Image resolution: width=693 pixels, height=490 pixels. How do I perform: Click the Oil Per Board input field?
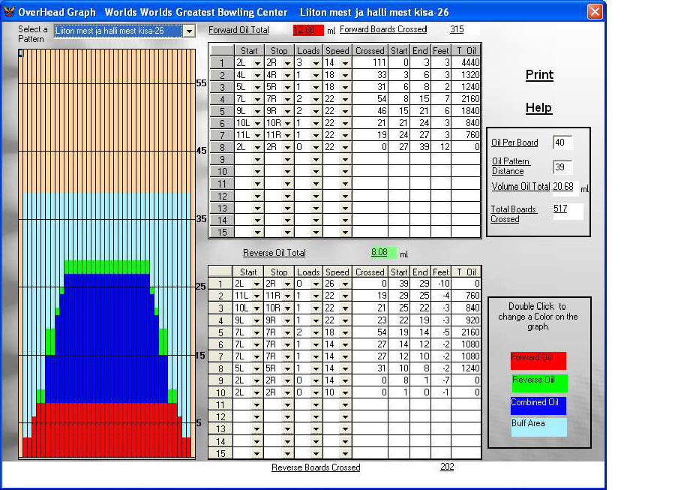(x=562, y=143)
